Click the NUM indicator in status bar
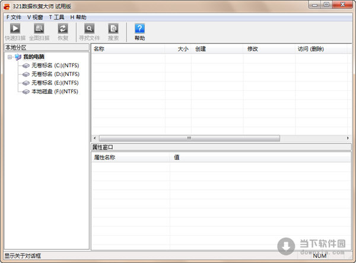 [x=320, y=256]
